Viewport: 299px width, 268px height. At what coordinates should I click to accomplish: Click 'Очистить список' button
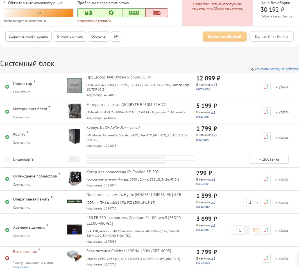[x=70, y=37]
